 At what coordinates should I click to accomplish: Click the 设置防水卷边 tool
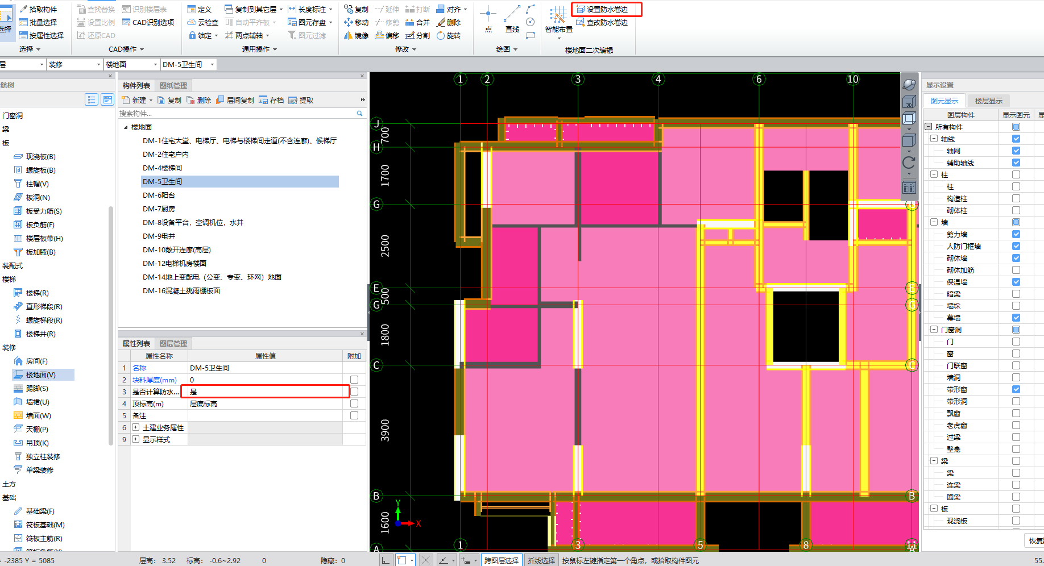click(x=602, y=9)
